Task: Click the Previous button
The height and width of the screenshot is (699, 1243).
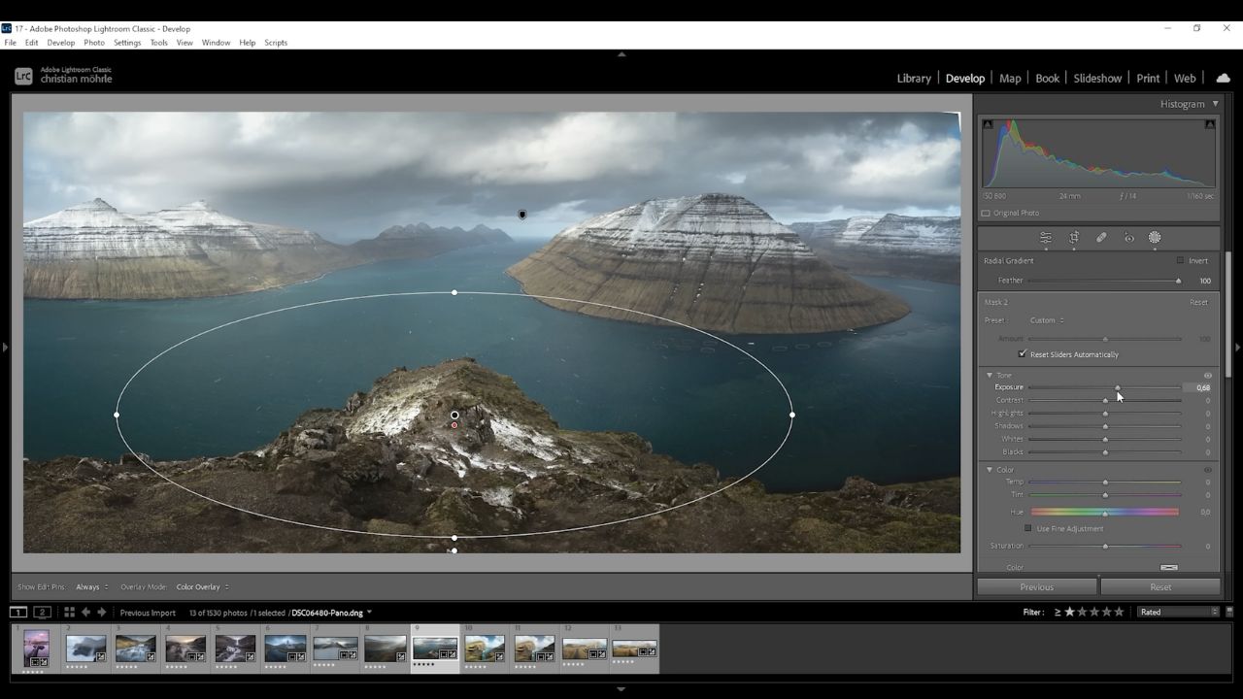Action: pyautogui.click(x=1036, y=587)
